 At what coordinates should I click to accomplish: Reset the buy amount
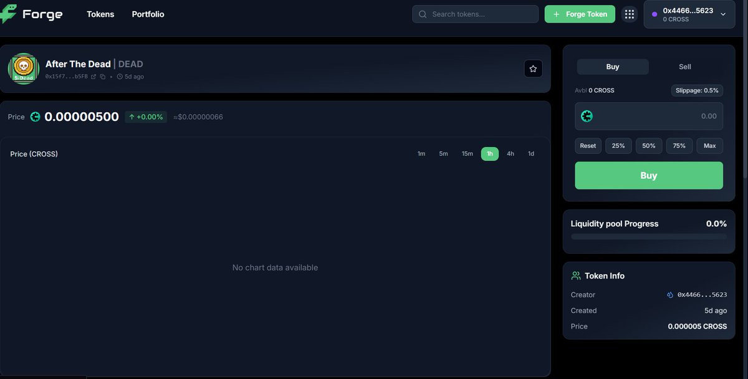588,146
